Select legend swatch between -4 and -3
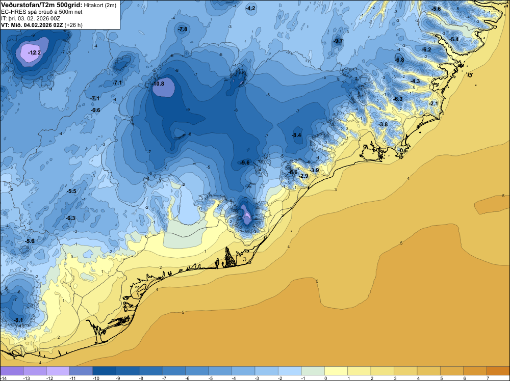The width and height of the screenshot is (510, 381). (x=243, y=371)
